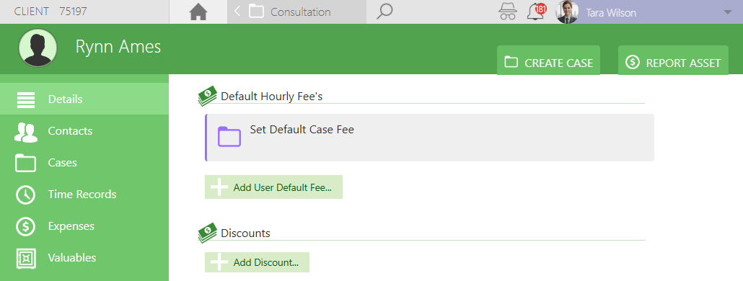The width and height of the screenshot is (743, 281).
Task: Open Expenses dollar icon in sidebar
Action: point(25,226)
